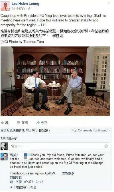Open 馬英九 commenter avatar
The width and height of the screenshot is (114, 192).
pos(4,157)
